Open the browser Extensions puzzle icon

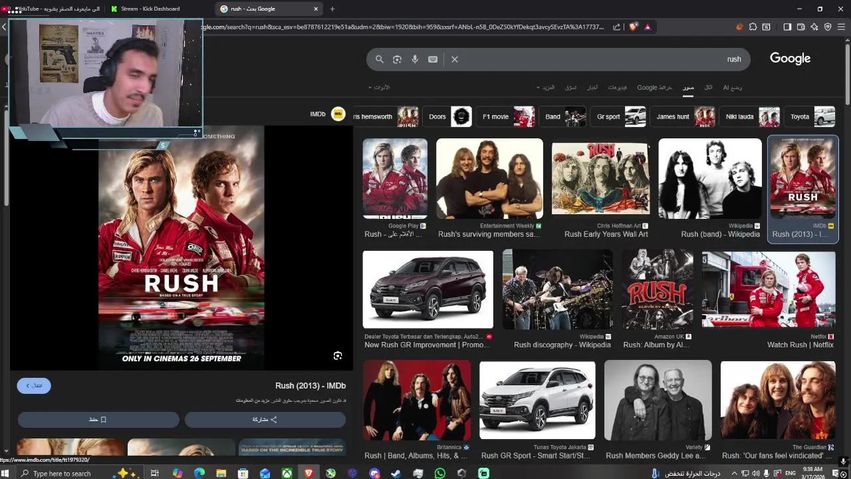(x=753, y=27)
